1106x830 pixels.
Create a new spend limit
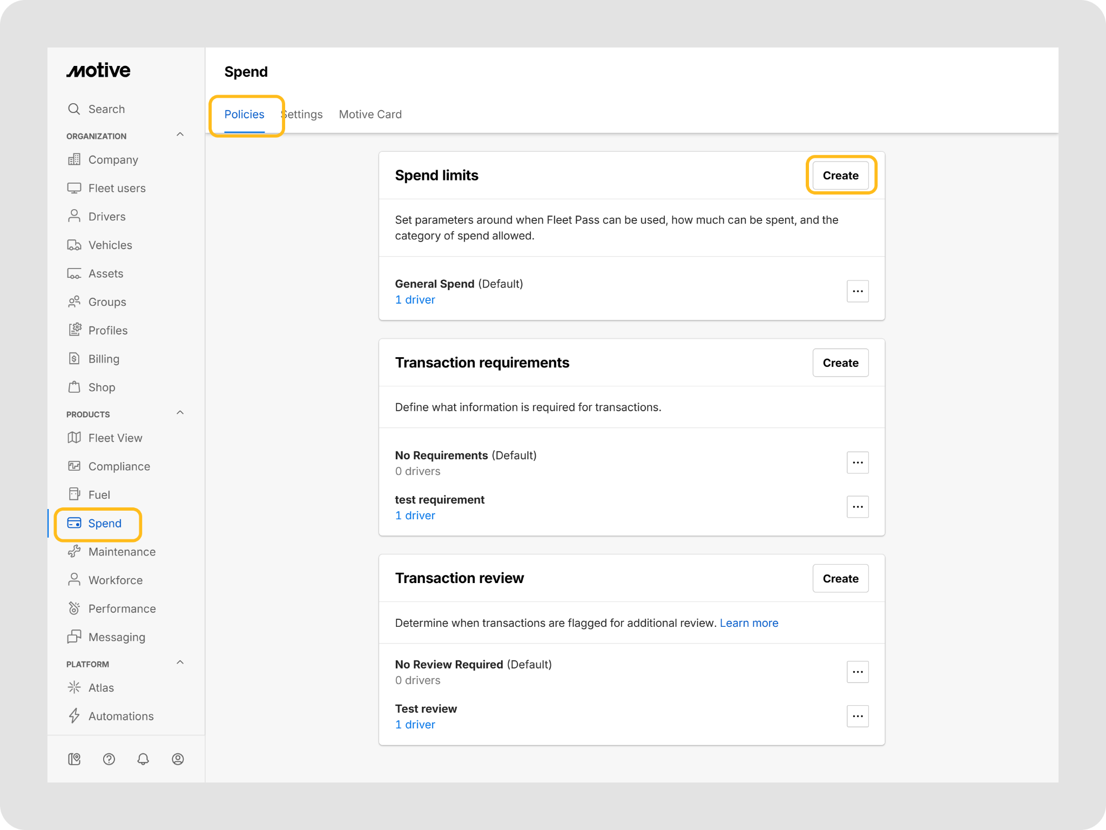point(841,176)
